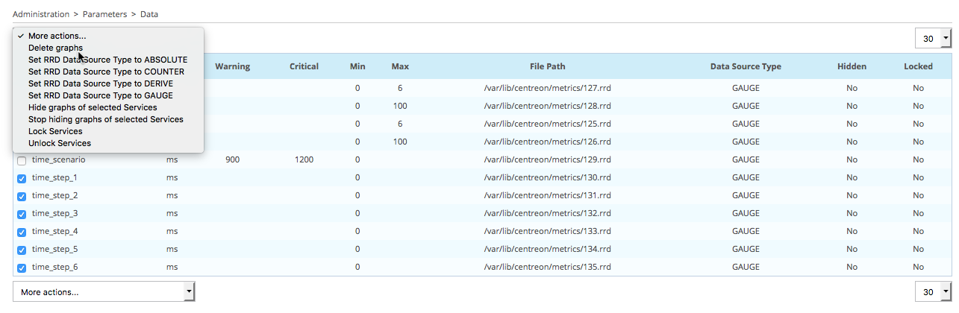
Task: Pick Set RRD Data Source Type to DERIVE
Action: click(101, 83)
